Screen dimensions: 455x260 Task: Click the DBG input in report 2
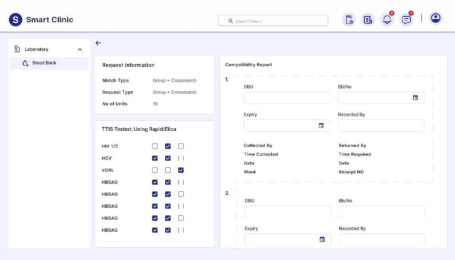(288, 212)
